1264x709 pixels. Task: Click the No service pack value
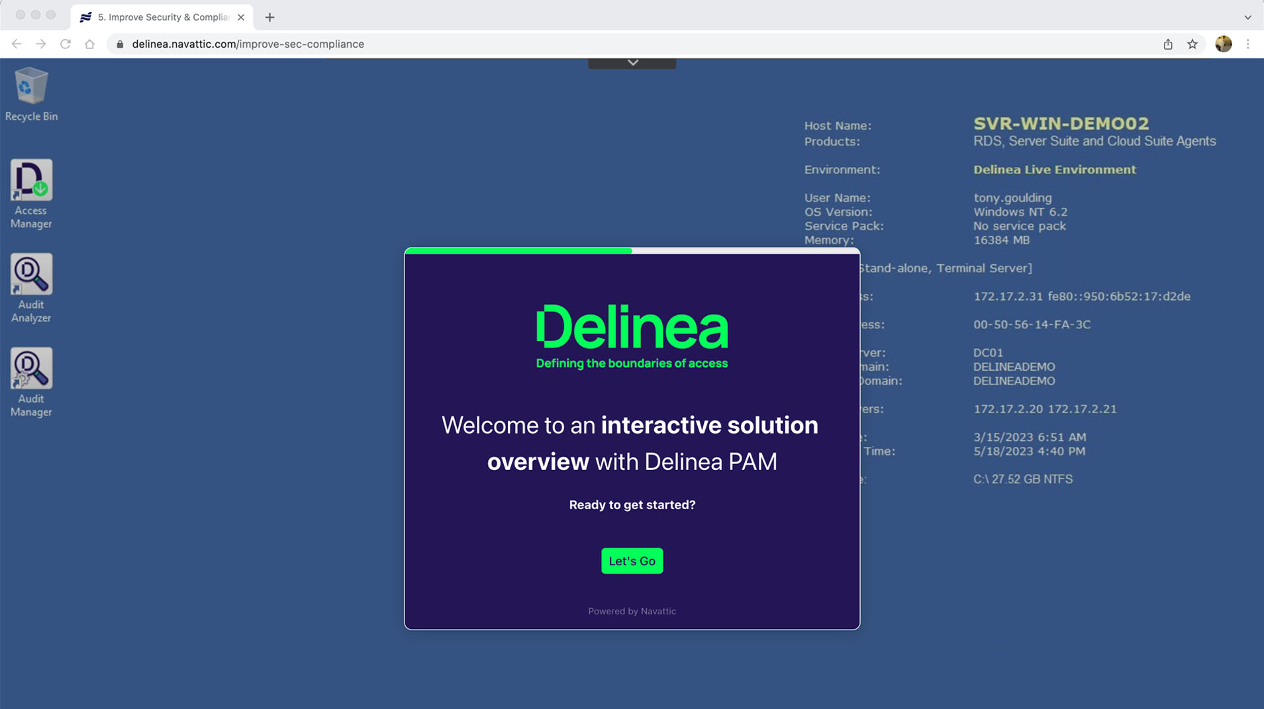(1020, 226)
